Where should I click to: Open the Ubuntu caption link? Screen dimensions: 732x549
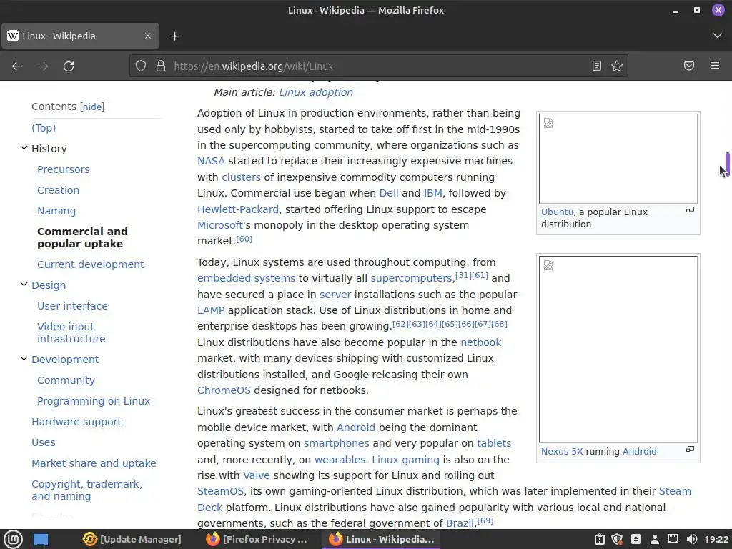tap(557, 212)
